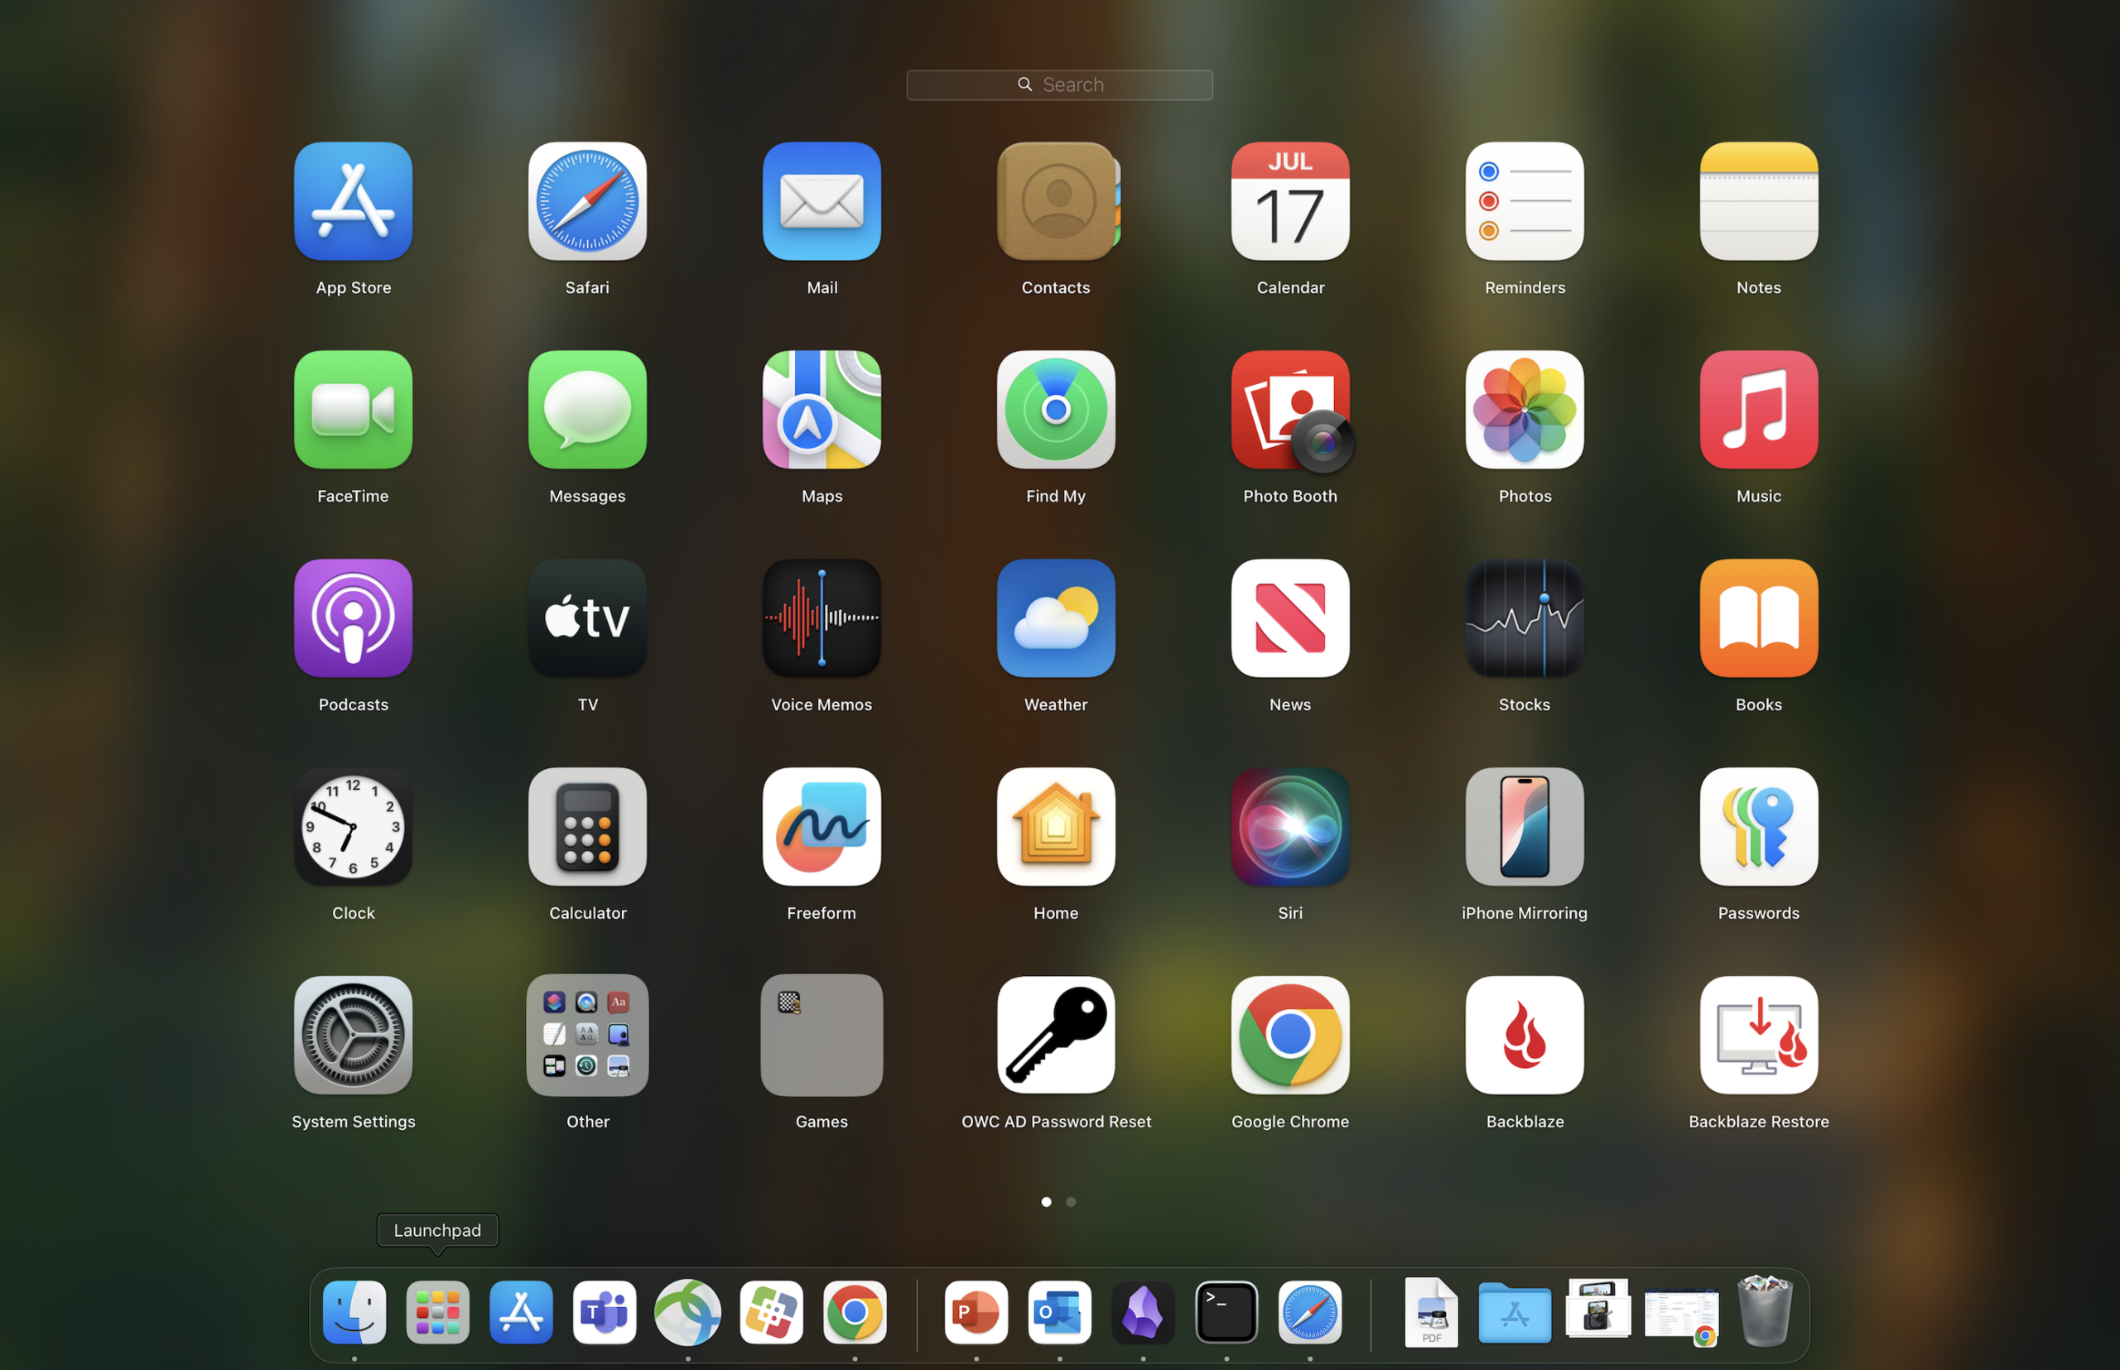2120x1370 pixels.
Task: Launch OWC AD Password Reset
Action: click(x=1056, y=1036)
